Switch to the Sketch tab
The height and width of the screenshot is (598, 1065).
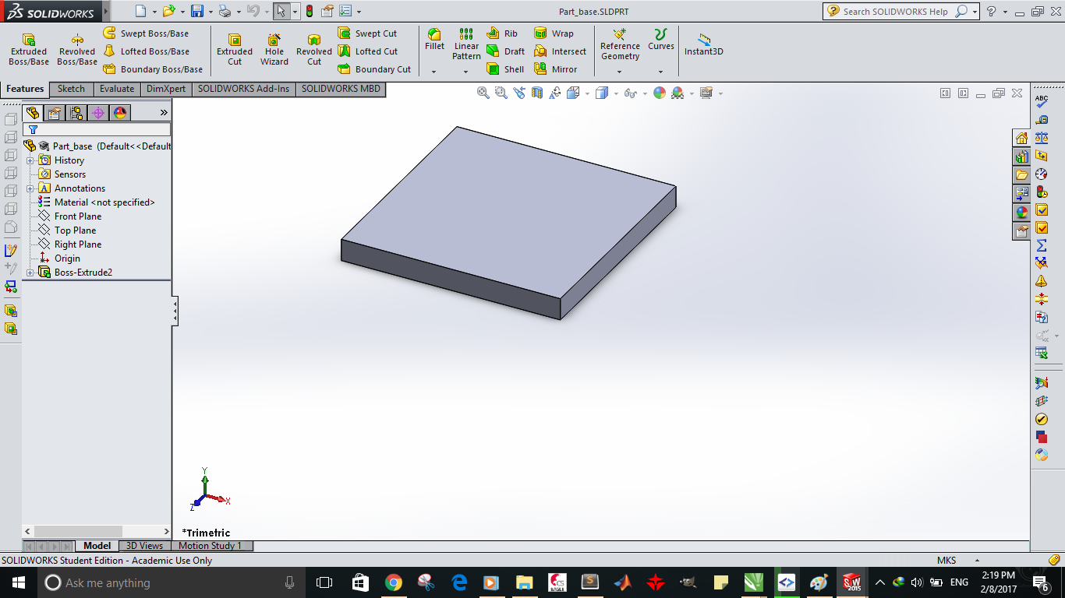(x=71, y=89)
